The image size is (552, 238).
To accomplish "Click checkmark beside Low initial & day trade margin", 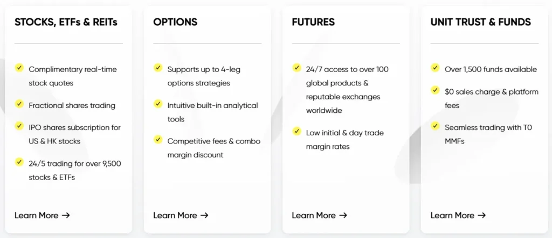I will [296, 132].
